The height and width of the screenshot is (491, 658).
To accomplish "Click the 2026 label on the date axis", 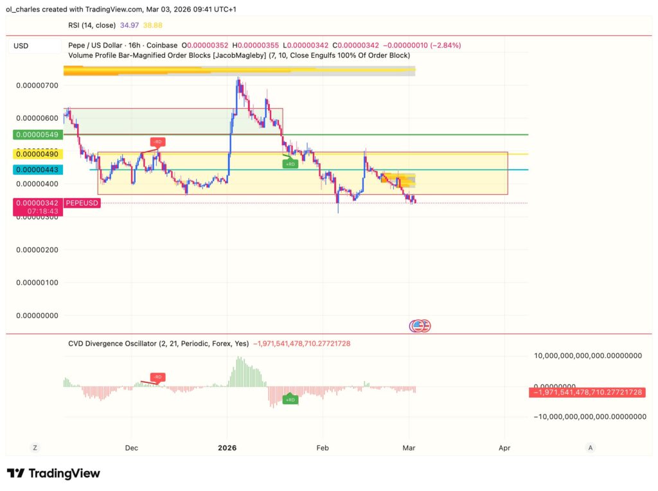I will (x=227, y=447).
